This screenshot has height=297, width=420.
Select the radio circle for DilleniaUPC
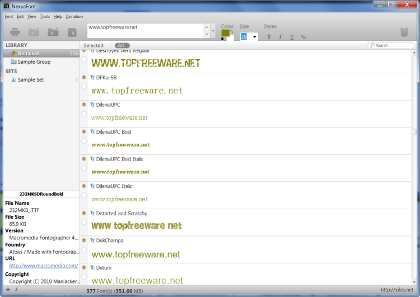pos(84,114)
